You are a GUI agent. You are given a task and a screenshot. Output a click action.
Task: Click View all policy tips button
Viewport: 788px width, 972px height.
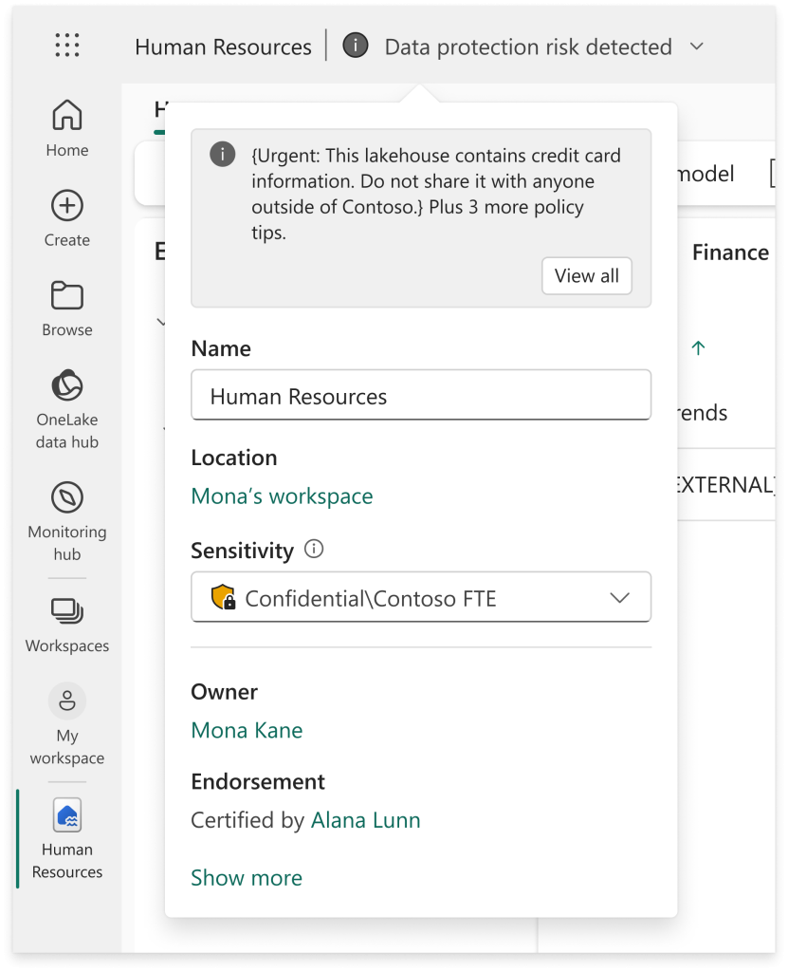(x=587, y=276)
